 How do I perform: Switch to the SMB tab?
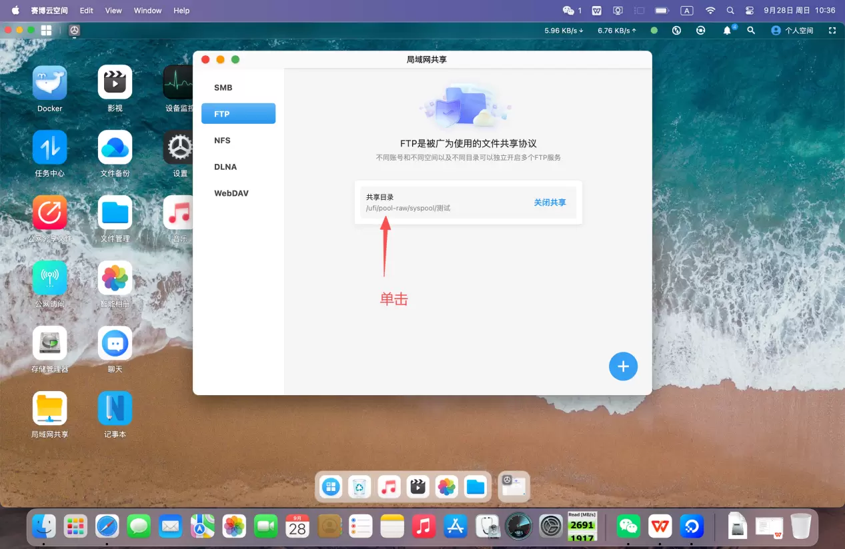click(x=223, y=88)
